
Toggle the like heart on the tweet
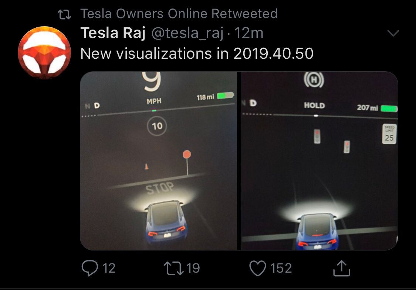pyautogui.click(x=258, y=268)
